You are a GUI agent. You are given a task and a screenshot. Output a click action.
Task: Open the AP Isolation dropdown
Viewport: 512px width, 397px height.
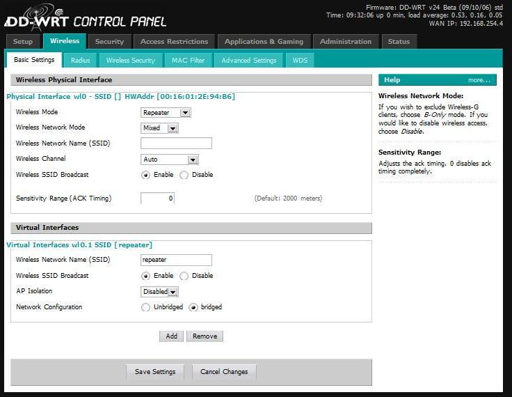coord(159,292)
